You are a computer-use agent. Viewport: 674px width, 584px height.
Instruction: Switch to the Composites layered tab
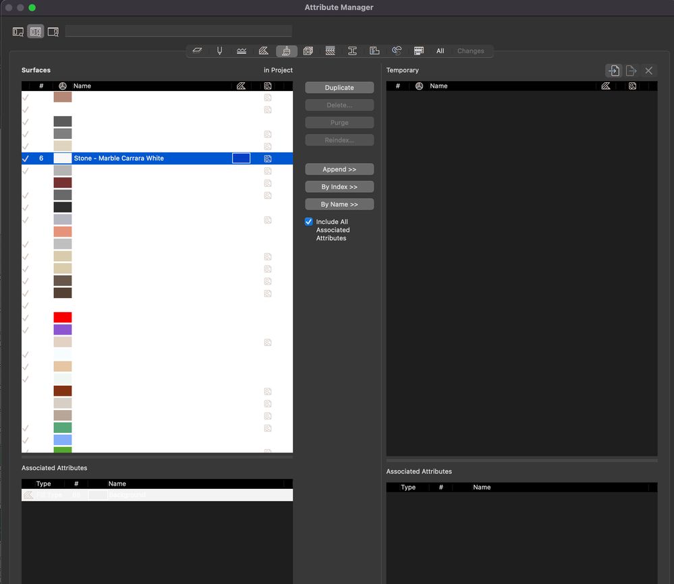[330, 51]
